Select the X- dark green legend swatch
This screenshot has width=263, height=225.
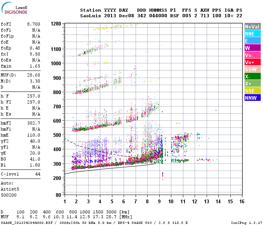[252, 76]
